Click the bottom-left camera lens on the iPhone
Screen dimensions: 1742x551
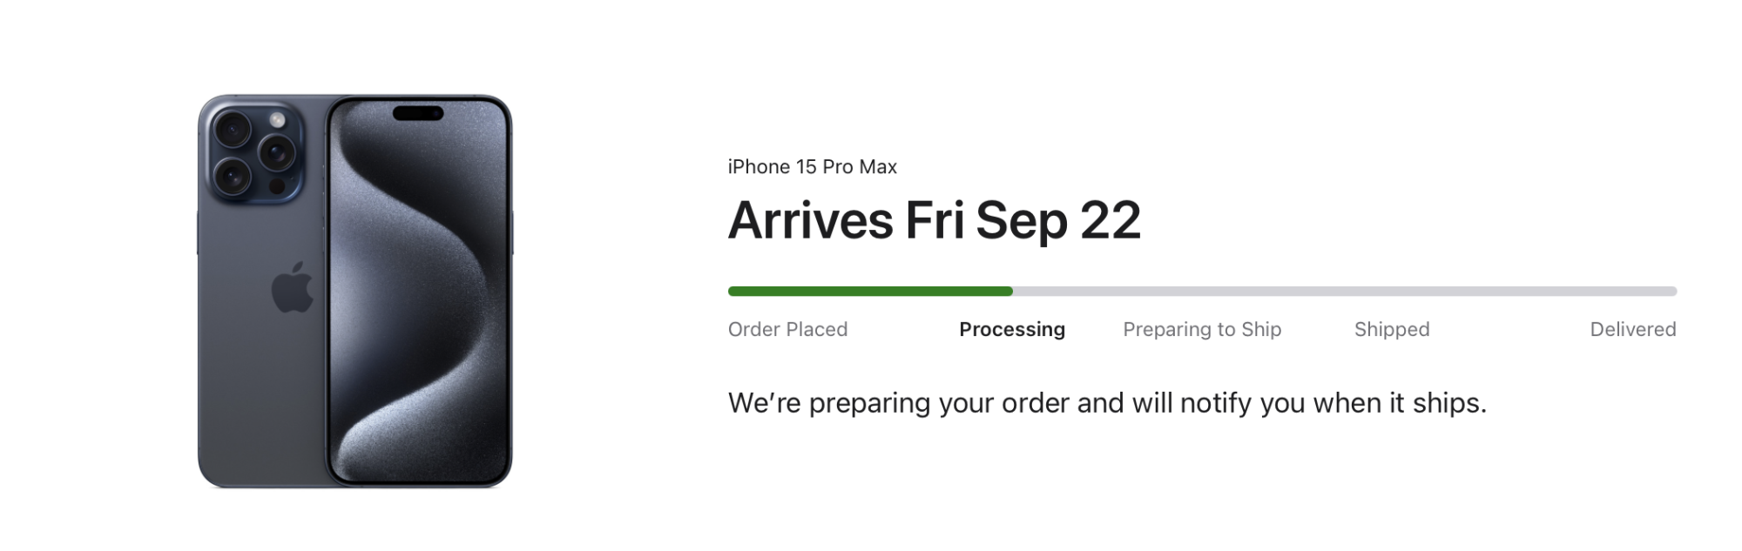click(x=233, y=177)
